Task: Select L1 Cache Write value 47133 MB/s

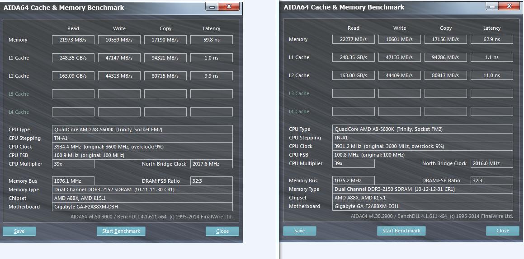Action: point(400,57)
